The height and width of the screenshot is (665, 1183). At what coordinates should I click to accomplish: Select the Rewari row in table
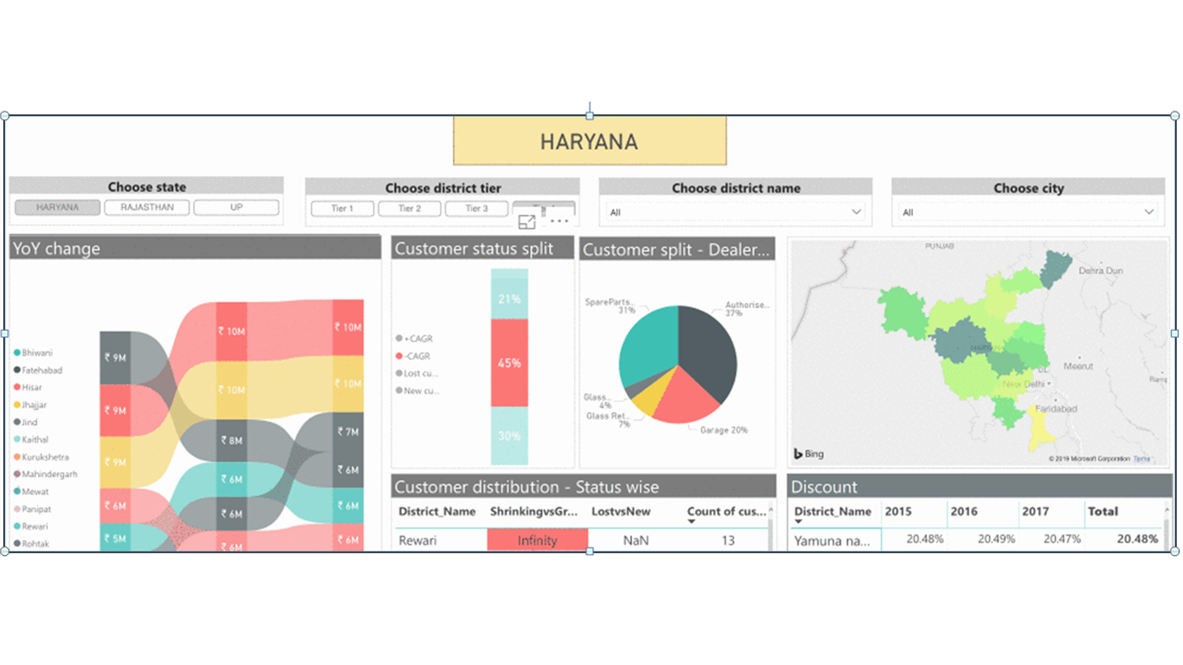coord(418,541)
